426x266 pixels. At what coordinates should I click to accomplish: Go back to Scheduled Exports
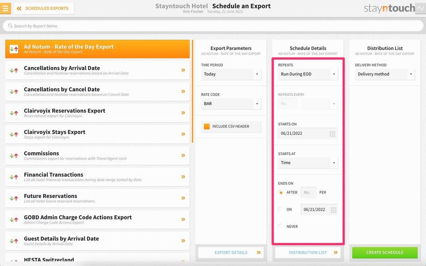tap(44, 8)
